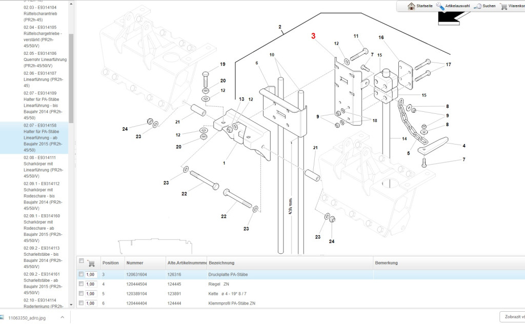Image resolution: width=525 pixels, height=325 pixels.
Task: Toggle the select-all checkbox in table header
Action: [x=81, y=261]
